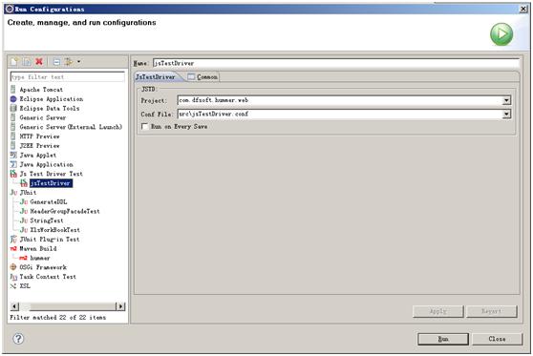
Task: Click the type filter text field
Action: point(67,76)
